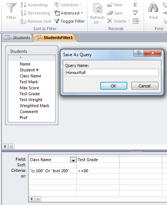Screen dimensions: 167x205
Task: Expand the Class Name field dropdown arrow
Action: point(73,160)
